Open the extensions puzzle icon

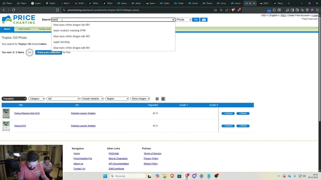[x=274, y=10]
